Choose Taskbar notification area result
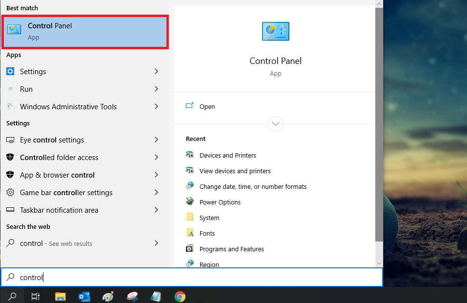467x303 pixels. pyautogui.click(x=59, y=210)
